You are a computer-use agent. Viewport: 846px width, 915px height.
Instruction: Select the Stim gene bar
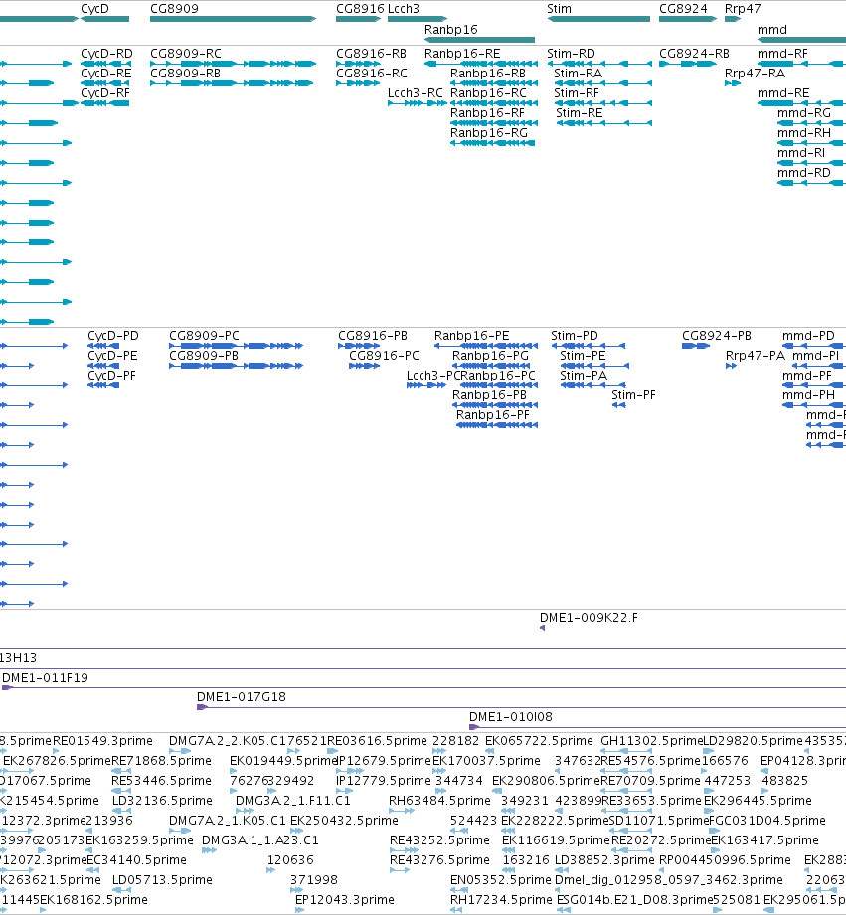(598, 19)
